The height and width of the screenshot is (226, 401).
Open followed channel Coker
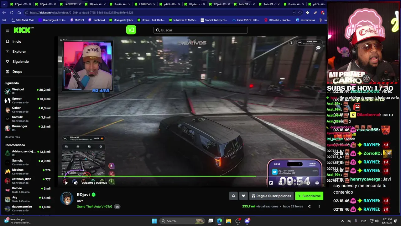pyautogui.click(x=28, y=110)
